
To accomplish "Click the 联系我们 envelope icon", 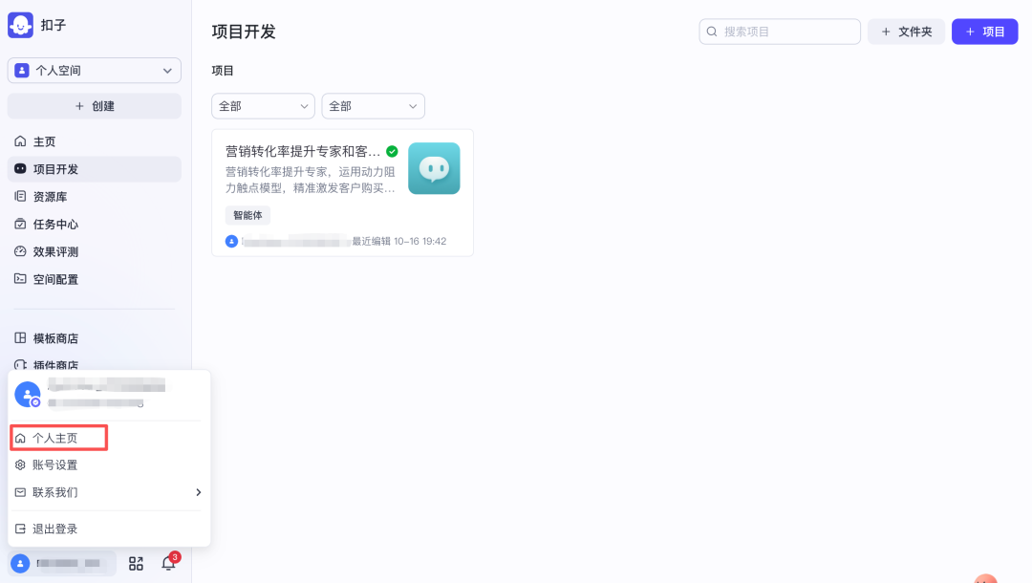I will point(20,492).
